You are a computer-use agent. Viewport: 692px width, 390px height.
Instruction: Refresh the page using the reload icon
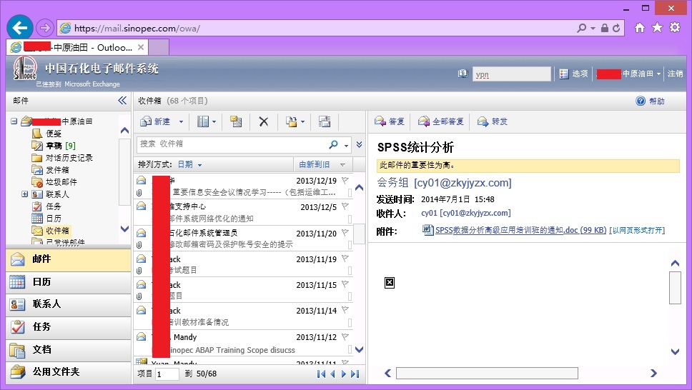click(x=616, y=29)
